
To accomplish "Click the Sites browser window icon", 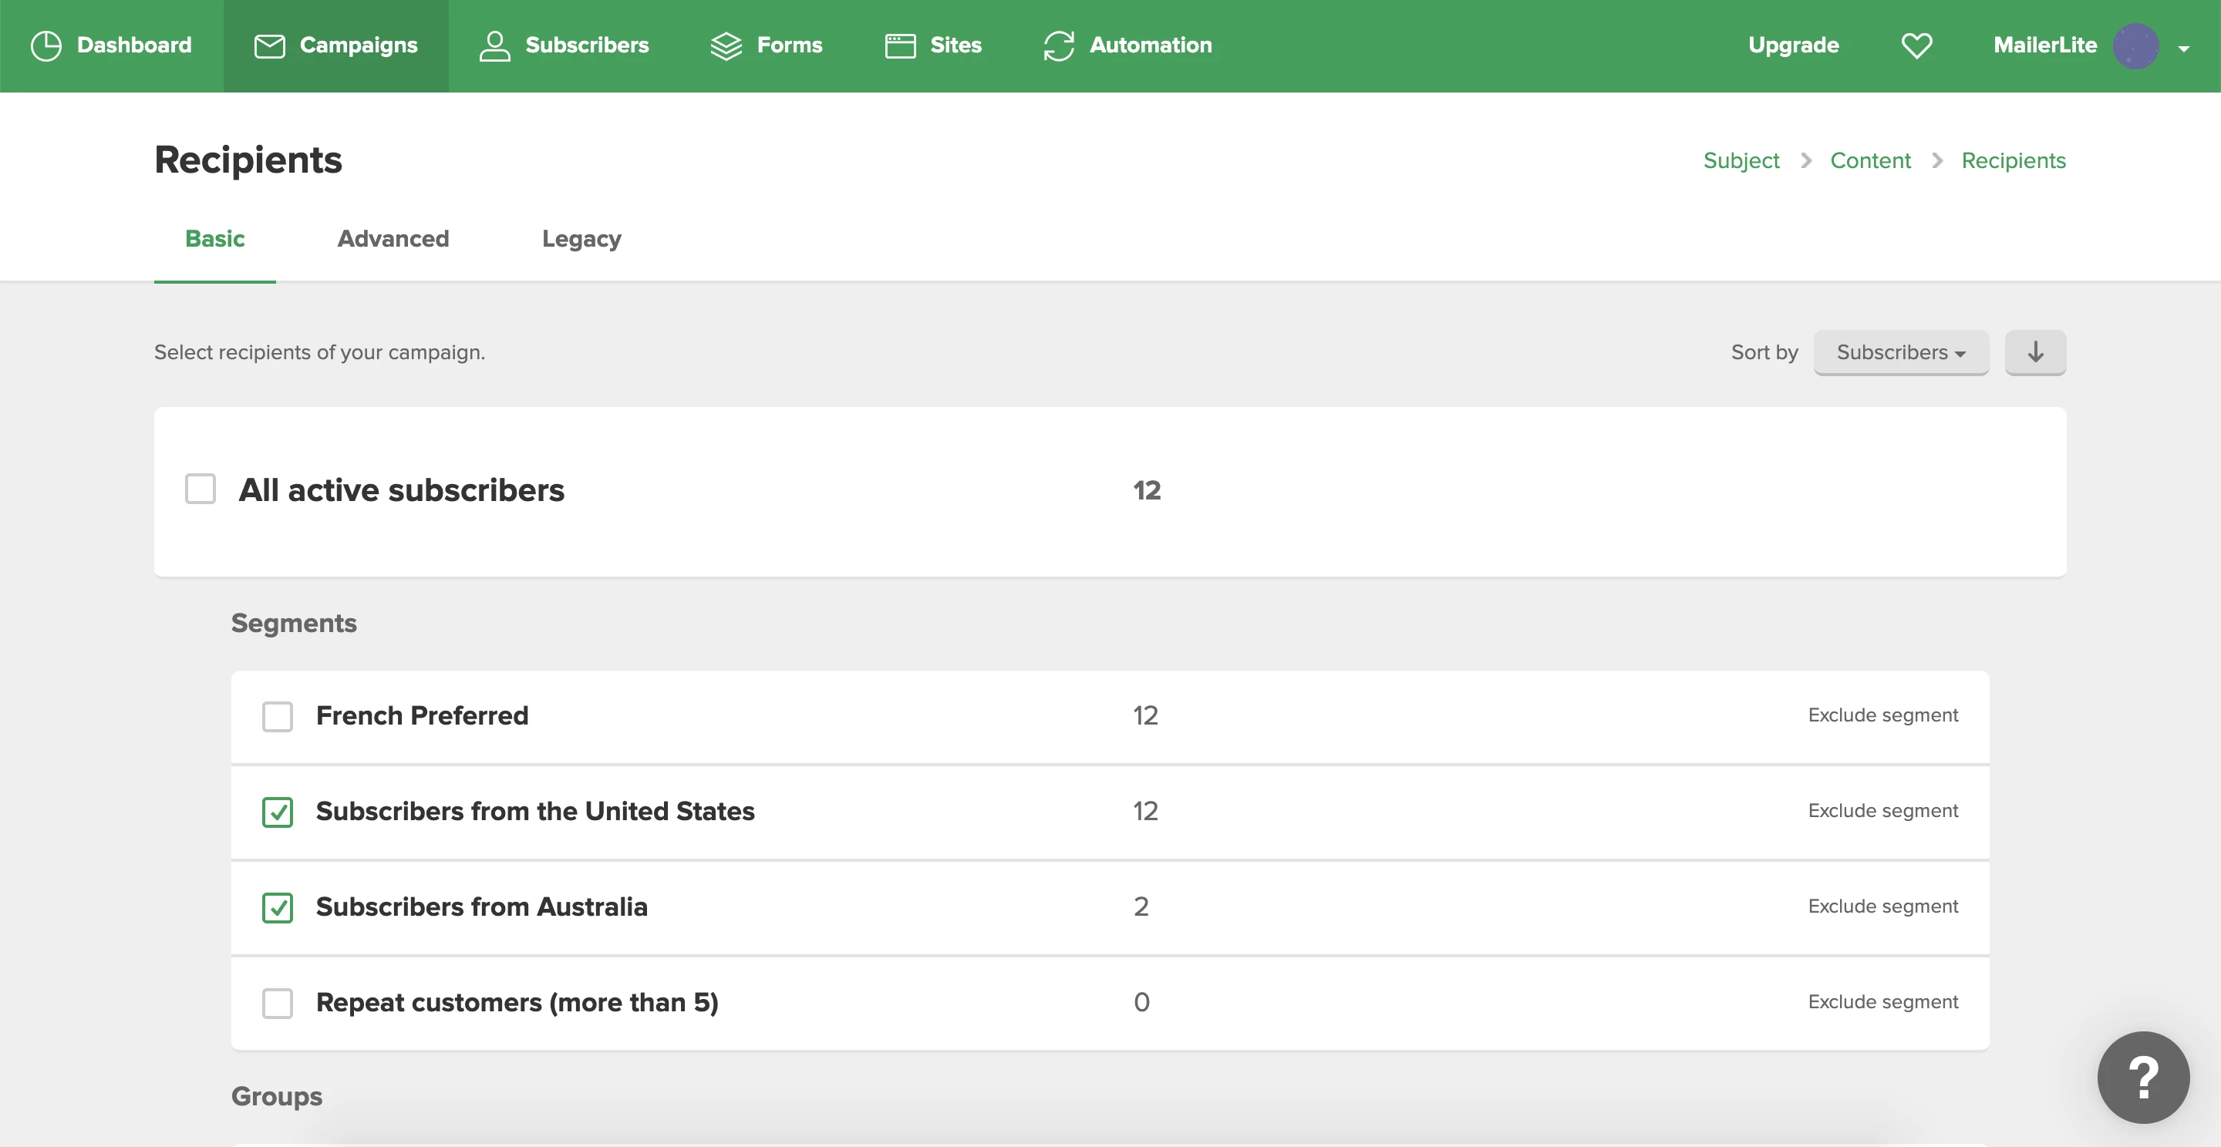I will [x=900, y=45].
